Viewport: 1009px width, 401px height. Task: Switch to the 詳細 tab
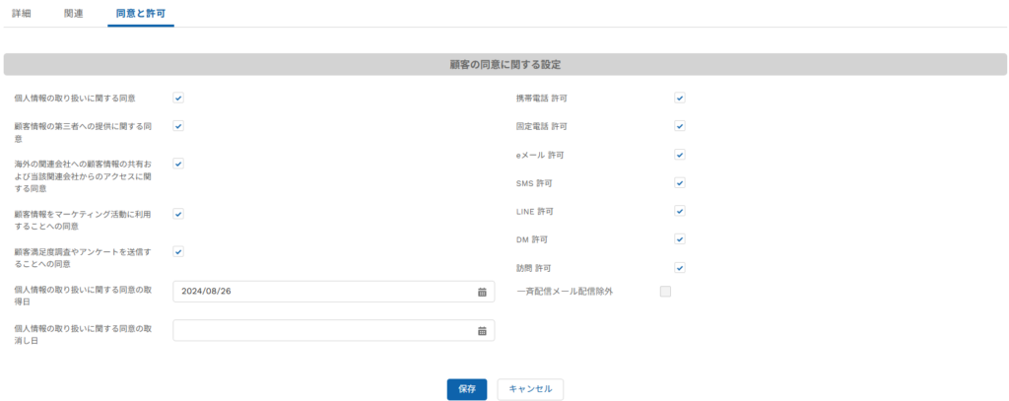[x=22, y=13]
